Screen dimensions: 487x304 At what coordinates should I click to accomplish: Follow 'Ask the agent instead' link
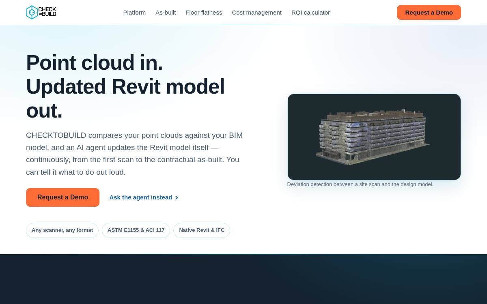[144, 197]
